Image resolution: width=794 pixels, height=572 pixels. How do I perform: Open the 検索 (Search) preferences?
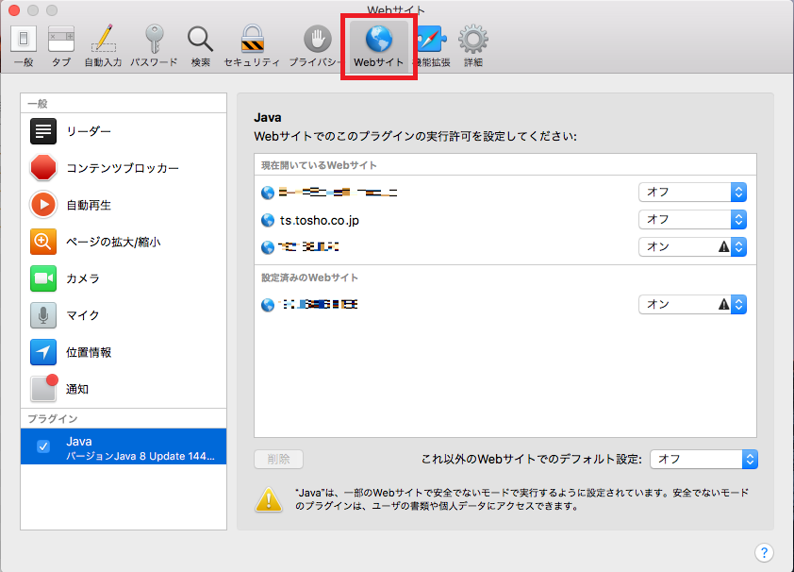click(x=200, y=42)
